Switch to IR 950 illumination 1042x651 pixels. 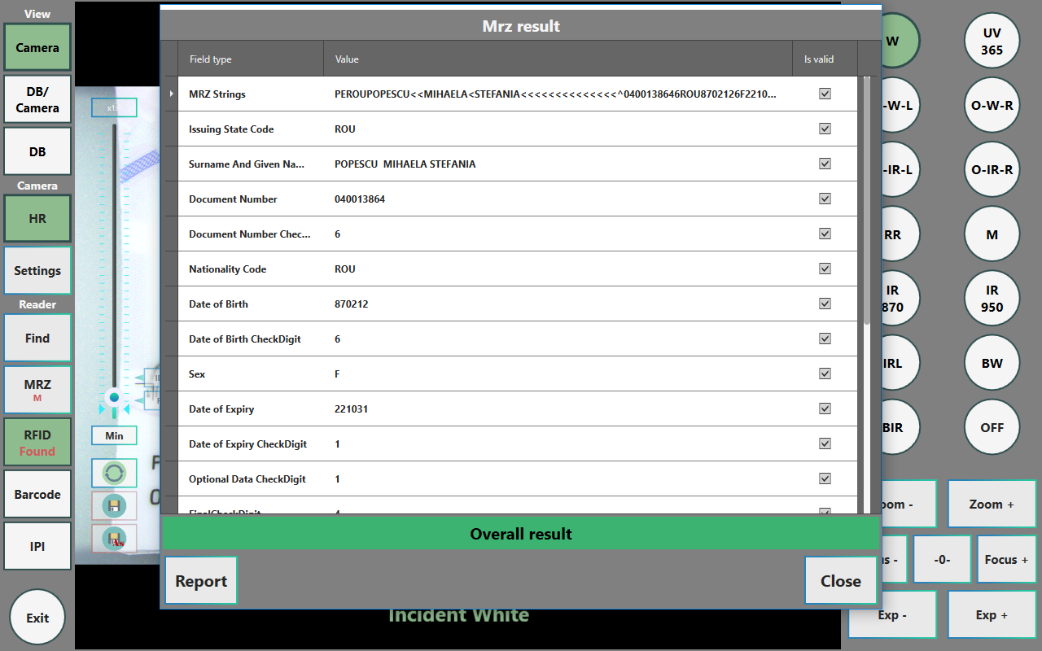[992, 299]
